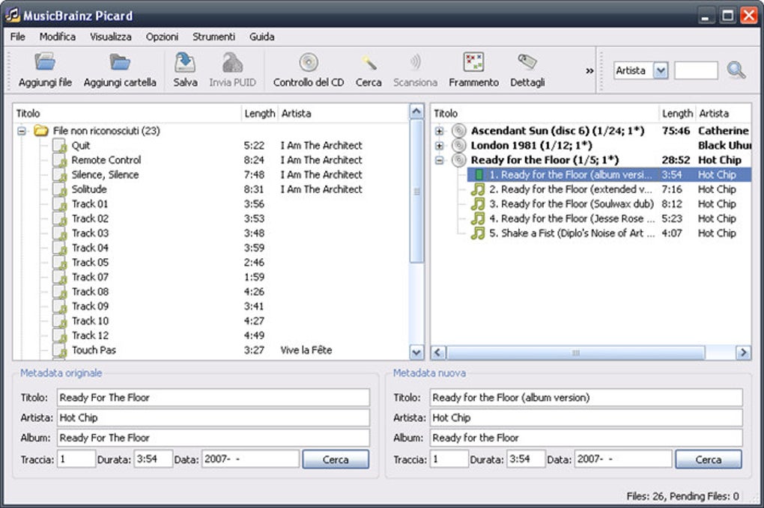Save files with the Salva icon
764x508 pixels.
(x=185, y=62)
